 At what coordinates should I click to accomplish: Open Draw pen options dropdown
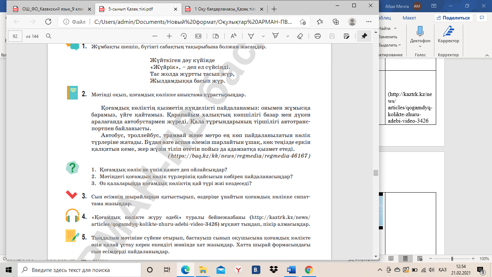263,36
